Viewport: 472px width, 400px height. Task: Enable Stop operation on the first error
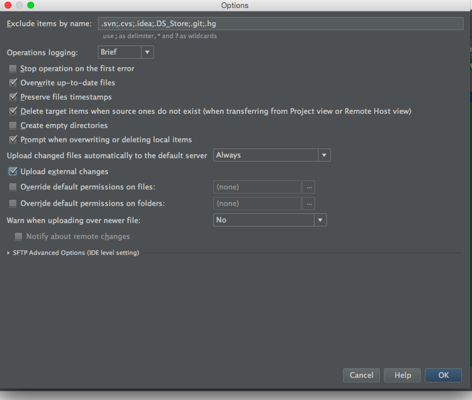coord(13,68)
